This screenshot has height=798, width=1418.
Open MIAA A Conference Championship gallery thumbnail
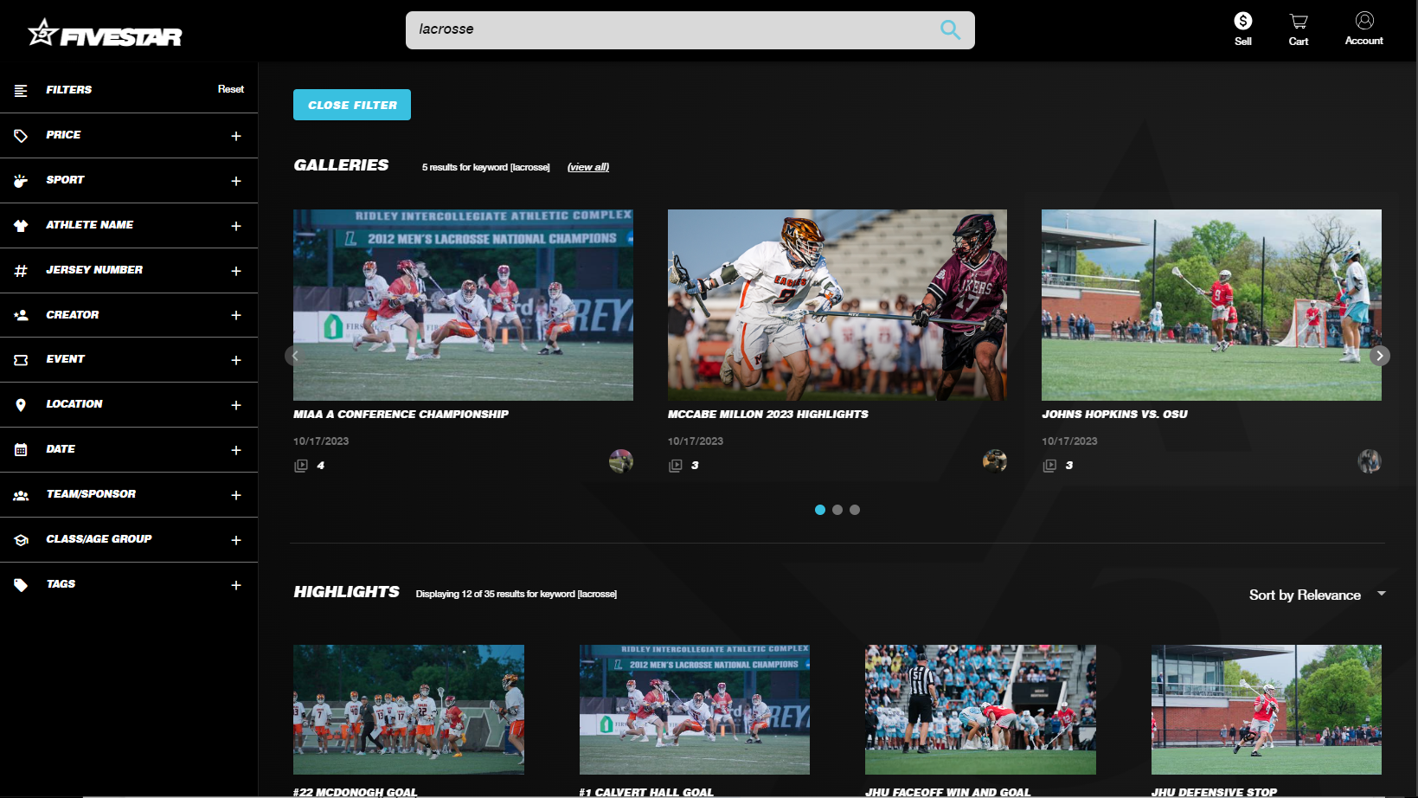coord(463,305)
